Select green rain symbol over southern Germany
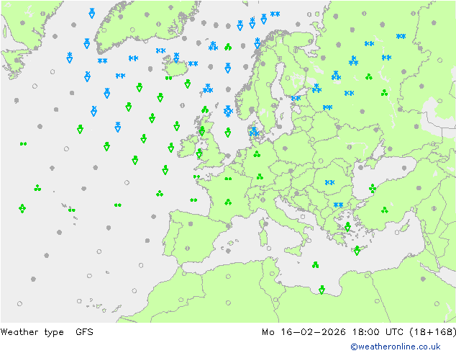The width and height of the screenshot is (456, 353). point(260,176)
